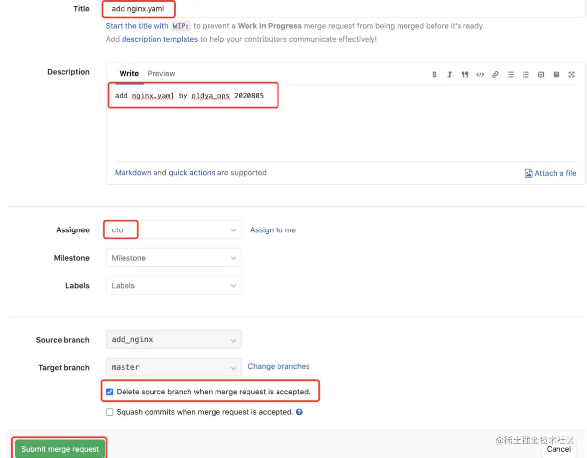
Task: Cancel the merge request form
Action: pyautogui.click(x=558, y=449)
